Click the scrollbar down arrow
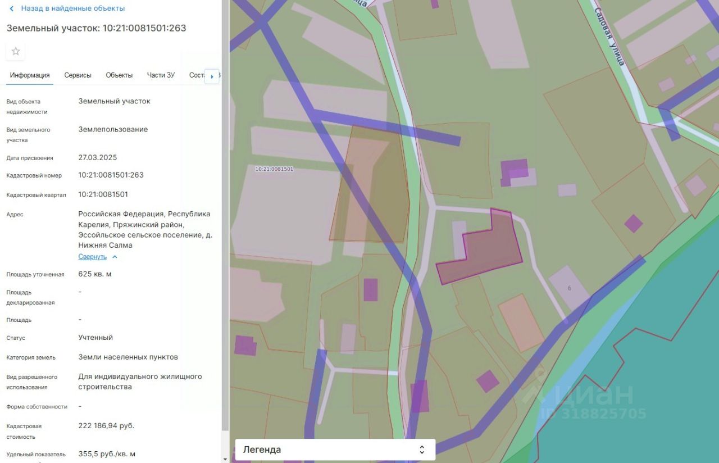The height and width of the screenshot is (463, 719). pyautogui.click(x=225, y=459)
